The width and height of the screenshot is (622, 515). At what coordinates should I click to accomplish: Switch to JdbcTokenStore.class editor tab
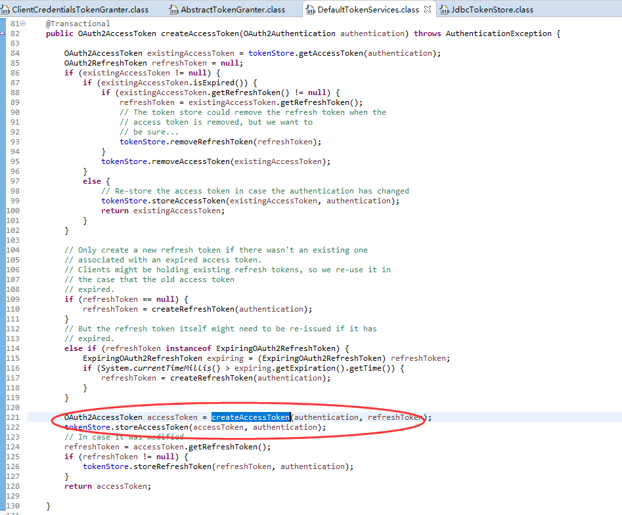point(487,9)
